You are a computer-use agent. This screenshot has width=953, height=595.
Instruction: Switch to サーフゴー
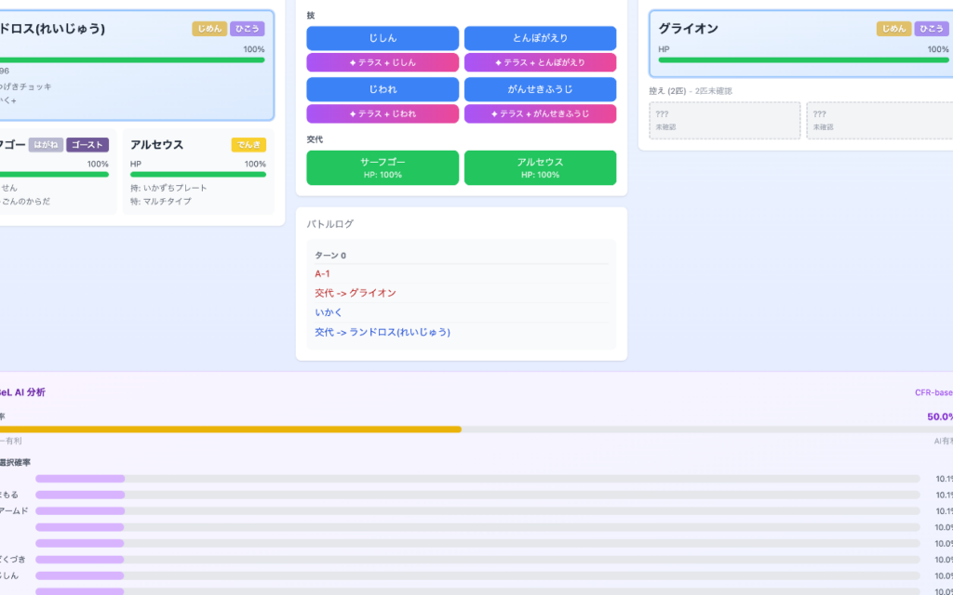pyautogui.click(x=382, y=167)
